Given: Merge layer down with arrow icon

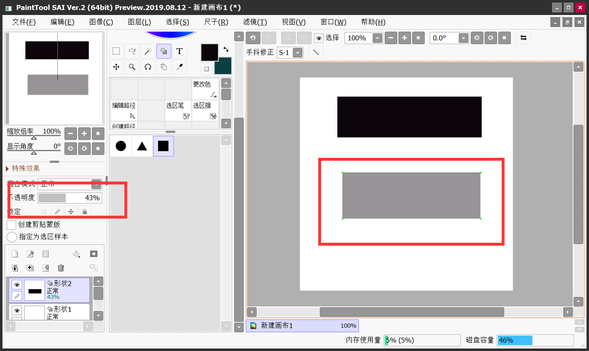Looking at the screenshot, I should [15, 268].
